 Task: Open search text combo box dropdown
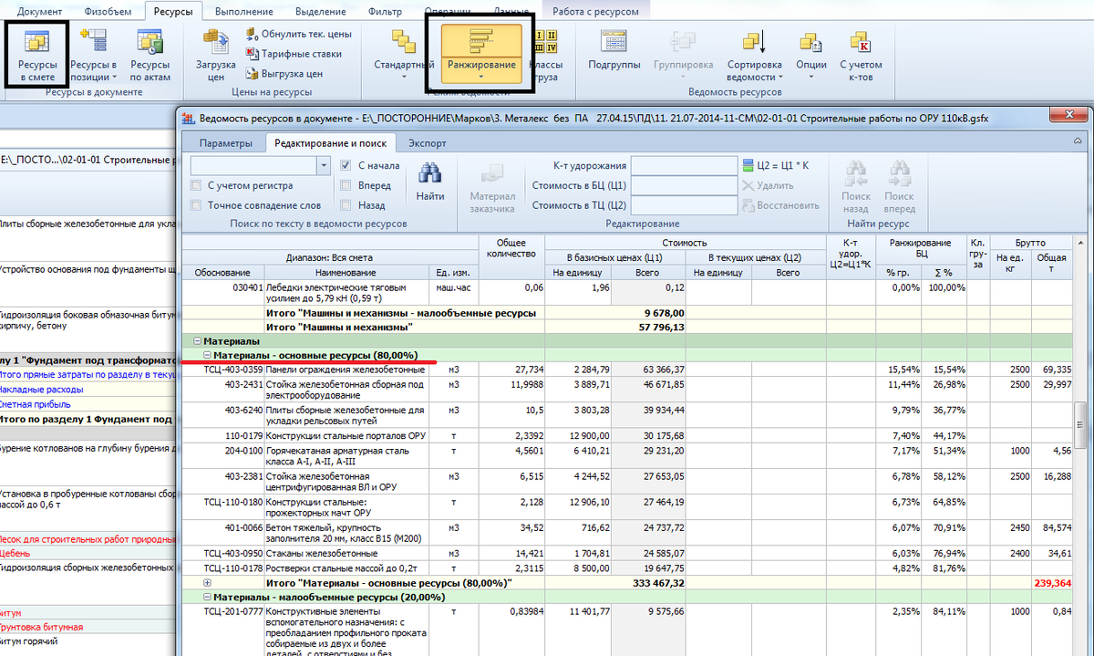coord(324,165)
